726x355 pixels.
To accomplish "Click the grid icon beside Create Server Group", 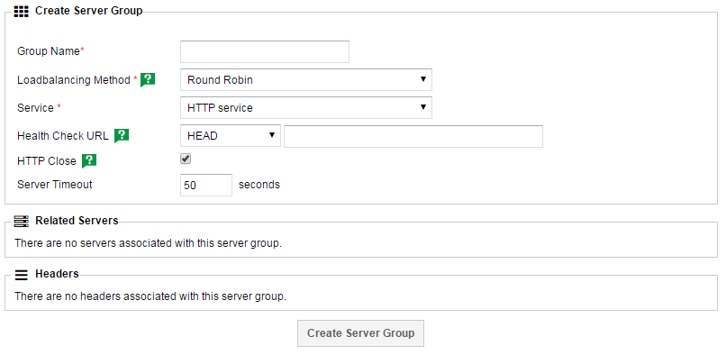I will tap(22, 12).
